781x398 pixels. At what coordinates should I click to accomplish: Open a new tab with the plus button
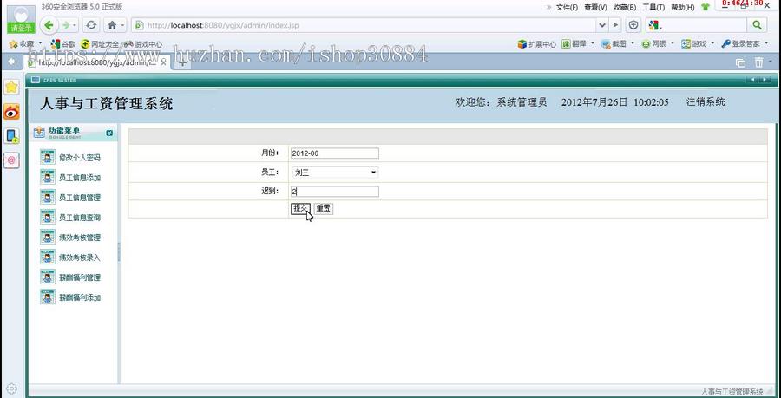(183, 62)
